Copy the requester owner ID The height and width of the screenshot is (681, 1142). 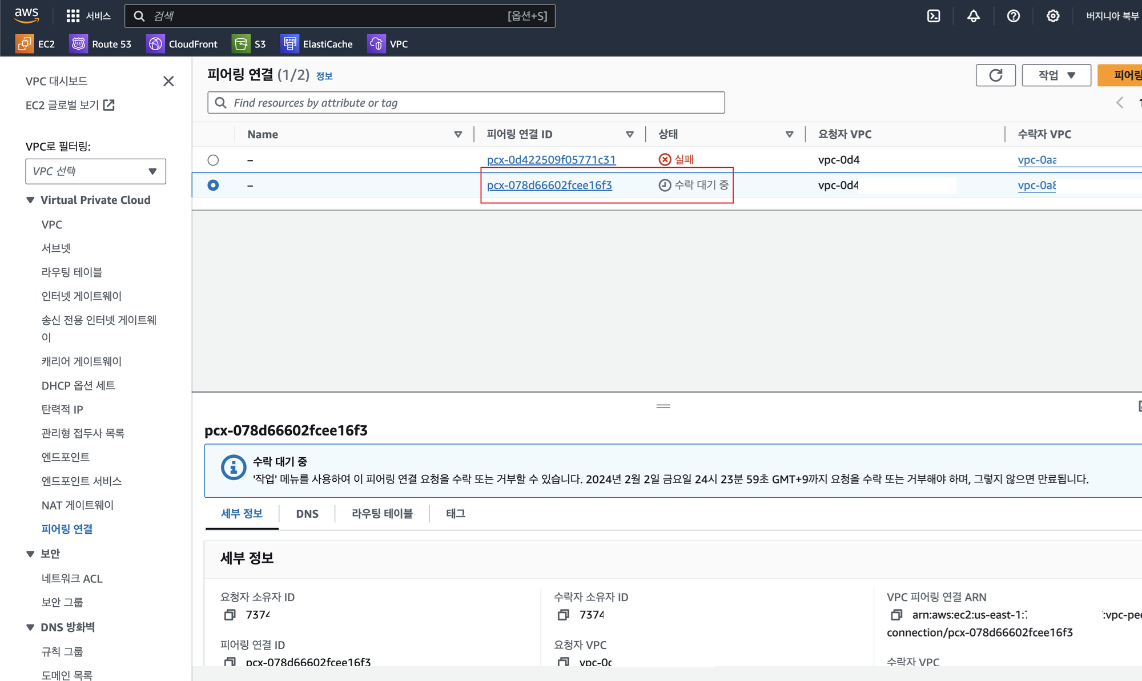tap(230, 615)
